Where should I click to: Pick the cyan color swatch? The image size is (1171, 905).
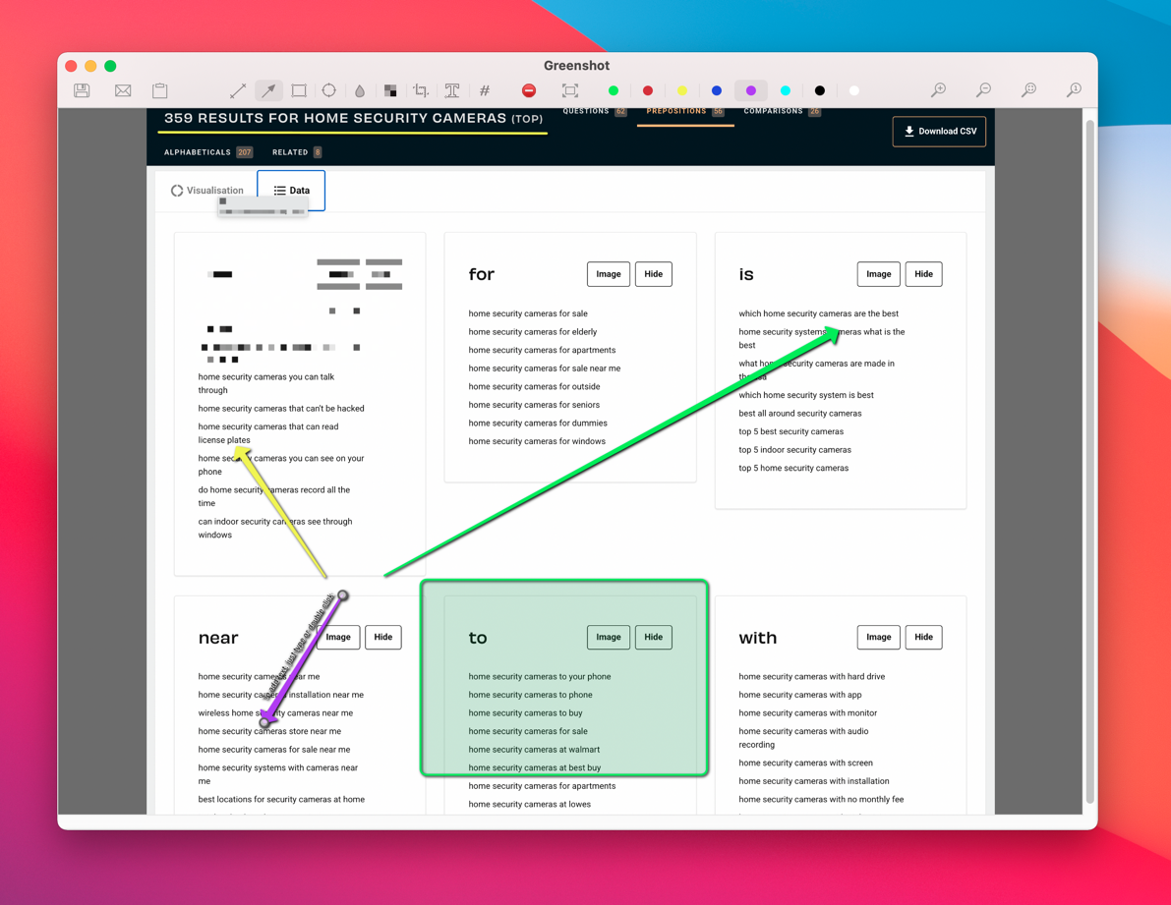click(785, 91)
